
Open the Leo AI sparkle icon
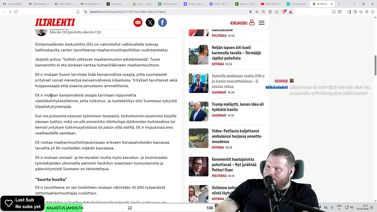coord(361,12)
